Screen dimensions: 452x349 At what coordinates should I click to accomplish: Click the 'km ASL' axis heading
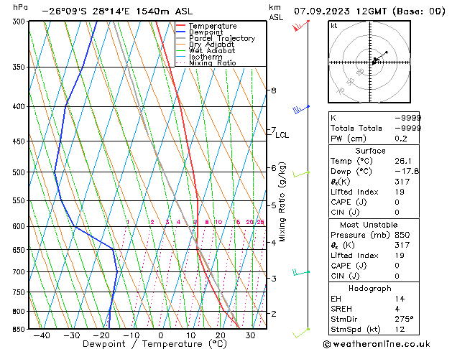click(276, 12)
